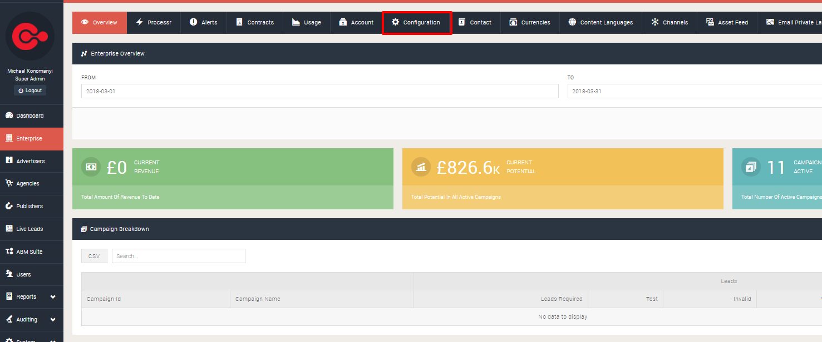The image size is (822, 342).
Task: Log out using the Logout button
Action: (30, 90)
